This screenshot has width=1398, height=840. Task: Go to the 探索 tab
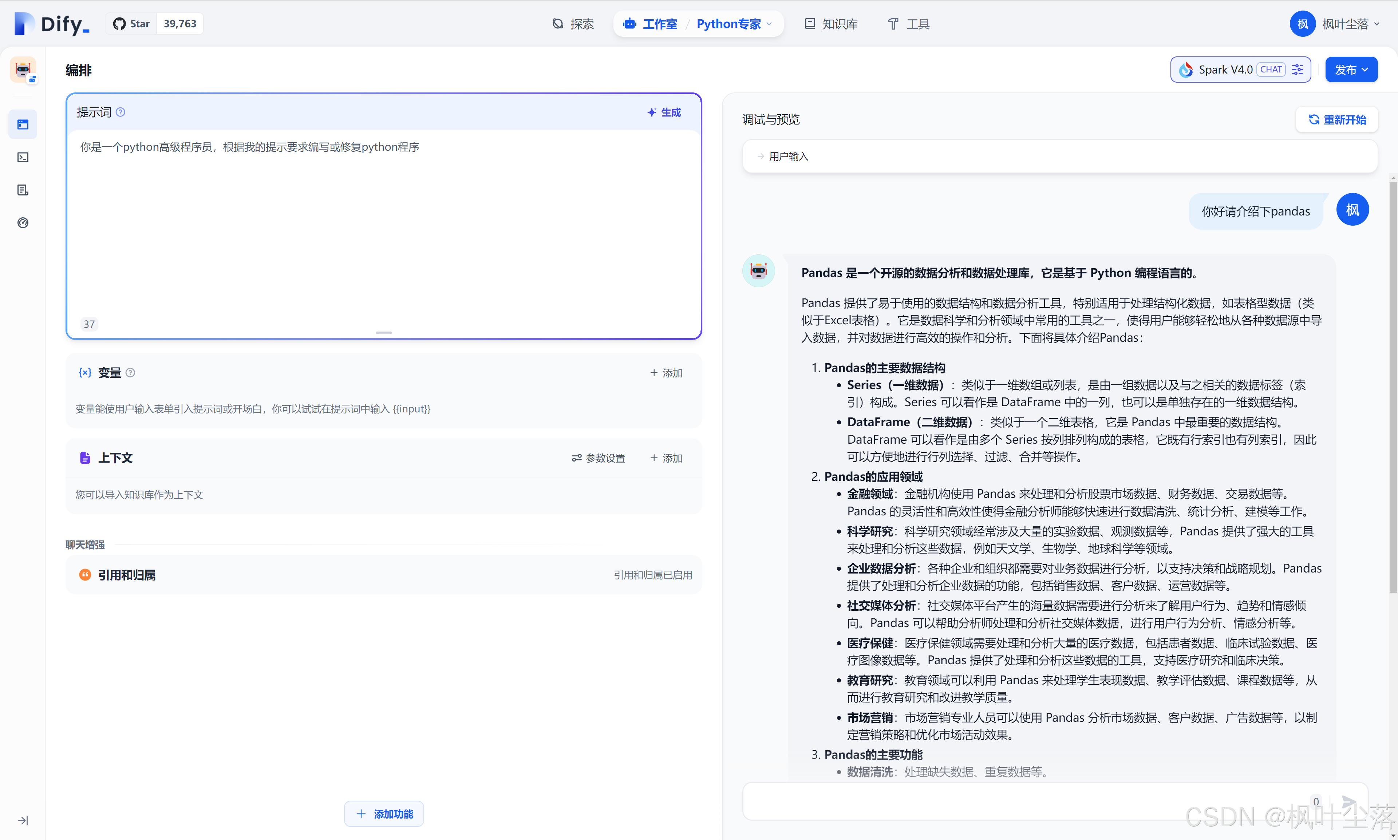pyautogui.click(x=573, y=24)
